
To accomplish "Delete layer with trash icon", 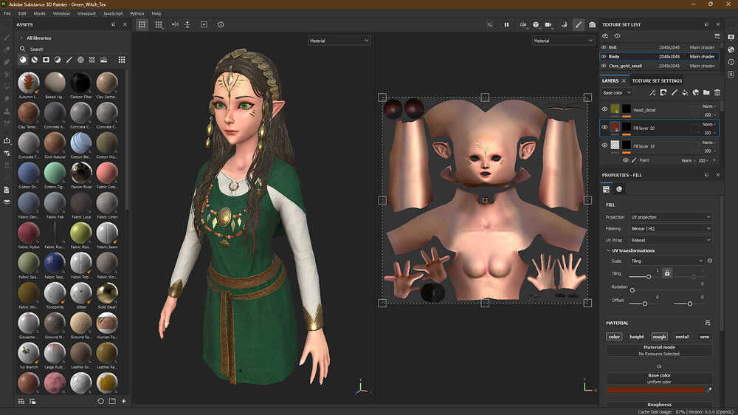I will click(x=717, y=93).
